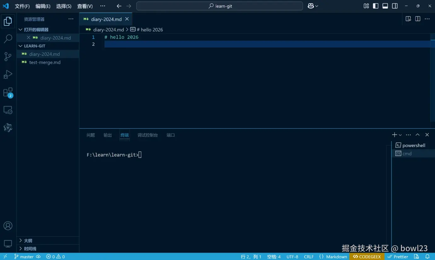Click the 行 2, 列 1 cursor position indicator
The image size is (435, 260).
pos(251,257)
